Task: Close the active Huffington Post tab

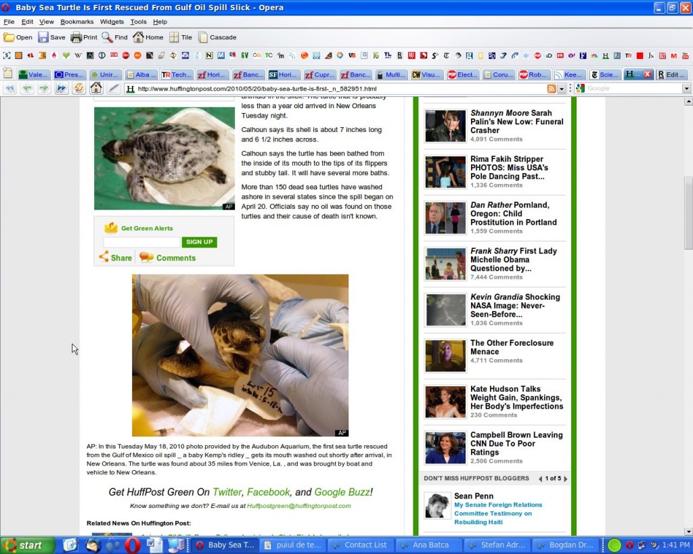Action: coord(647,74)
